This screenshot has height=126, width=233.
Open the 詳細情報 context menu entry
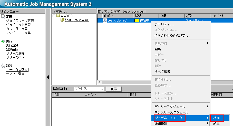tap(181, 123)
